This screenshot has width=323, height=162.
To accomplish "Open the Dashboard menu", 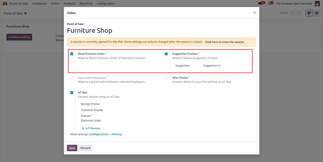I will (39, 3).
